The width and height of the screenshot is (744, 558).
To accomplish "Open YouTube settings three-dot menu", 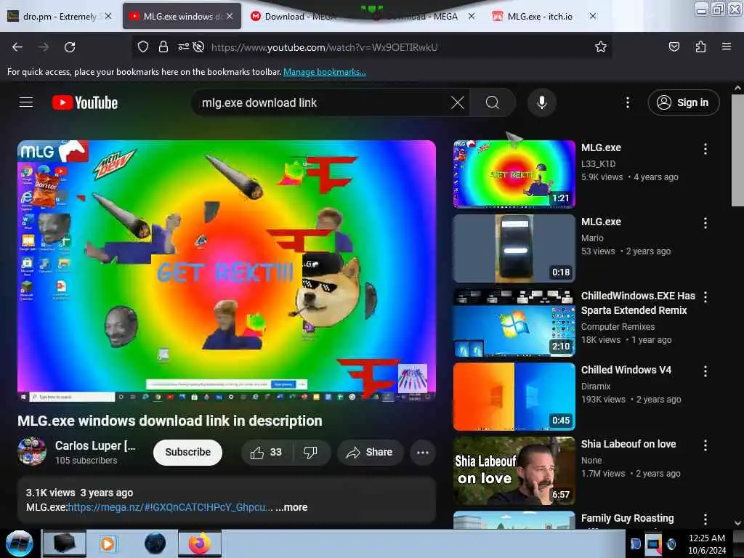I will [x=627, y=102].
